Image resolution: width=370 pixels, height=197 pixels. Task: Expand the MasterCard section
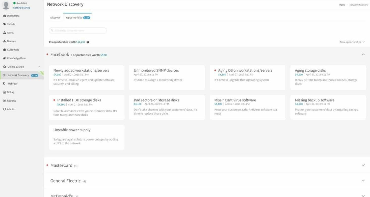(x=363, y=165)
